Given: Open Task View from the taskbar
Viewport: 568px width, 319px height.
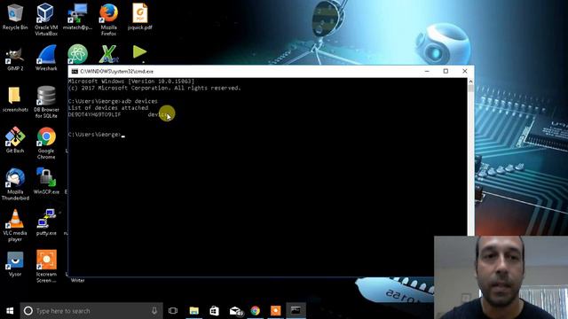Looking at the screenshot, I should click(173, 311).
